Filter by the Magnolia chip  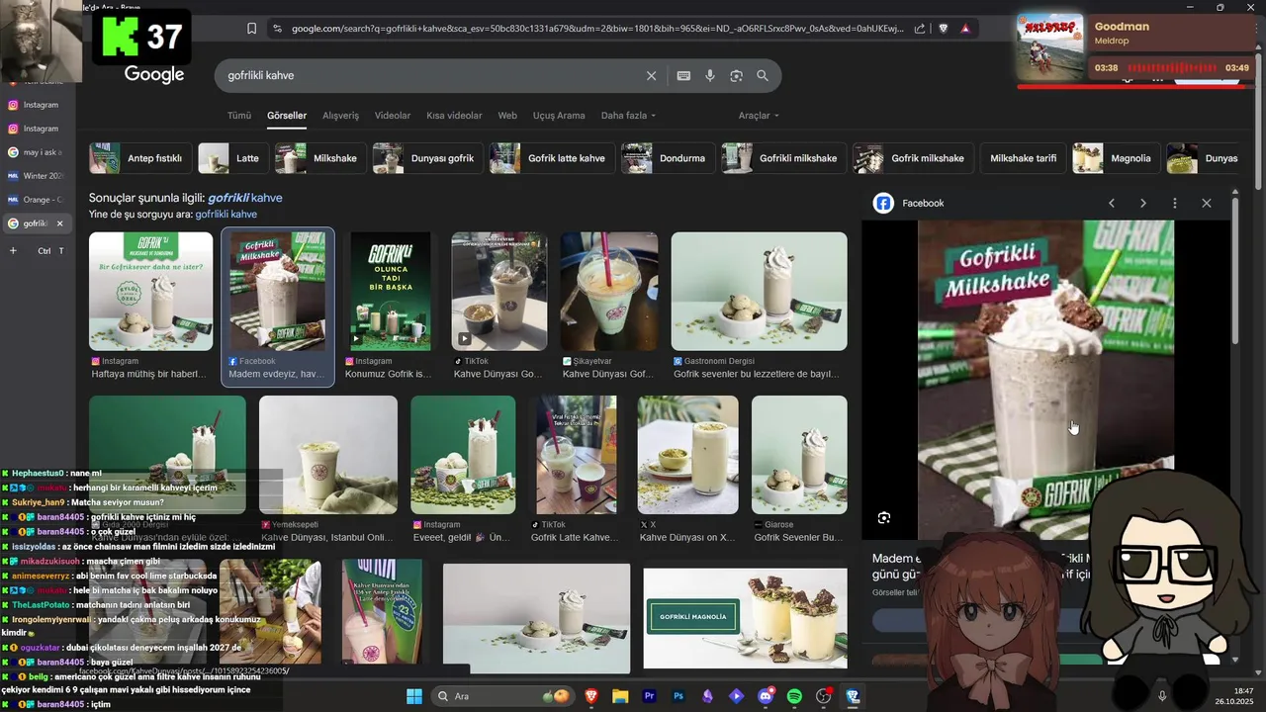1116,158
